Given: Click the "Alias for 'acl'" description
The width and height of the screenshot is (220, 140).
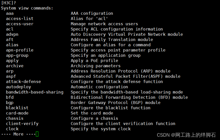Looking at the screenshot, I should 89,19.
